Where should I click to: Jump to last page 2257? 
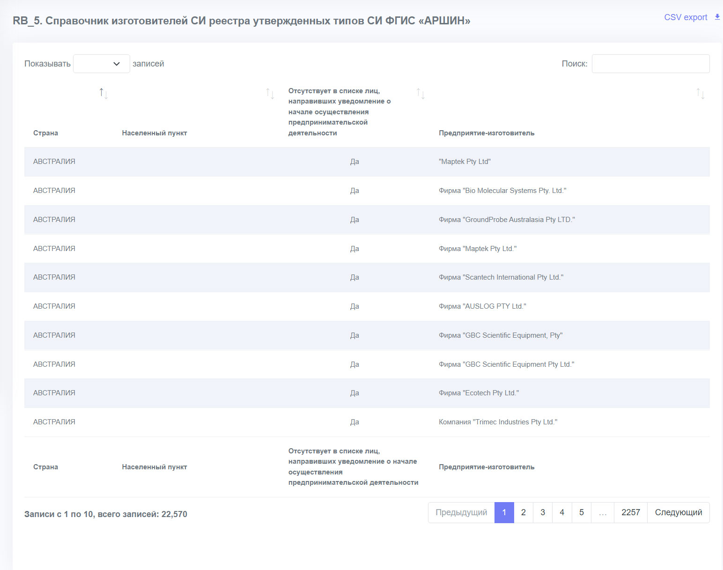pyautogui.click(x=631, y=512)
